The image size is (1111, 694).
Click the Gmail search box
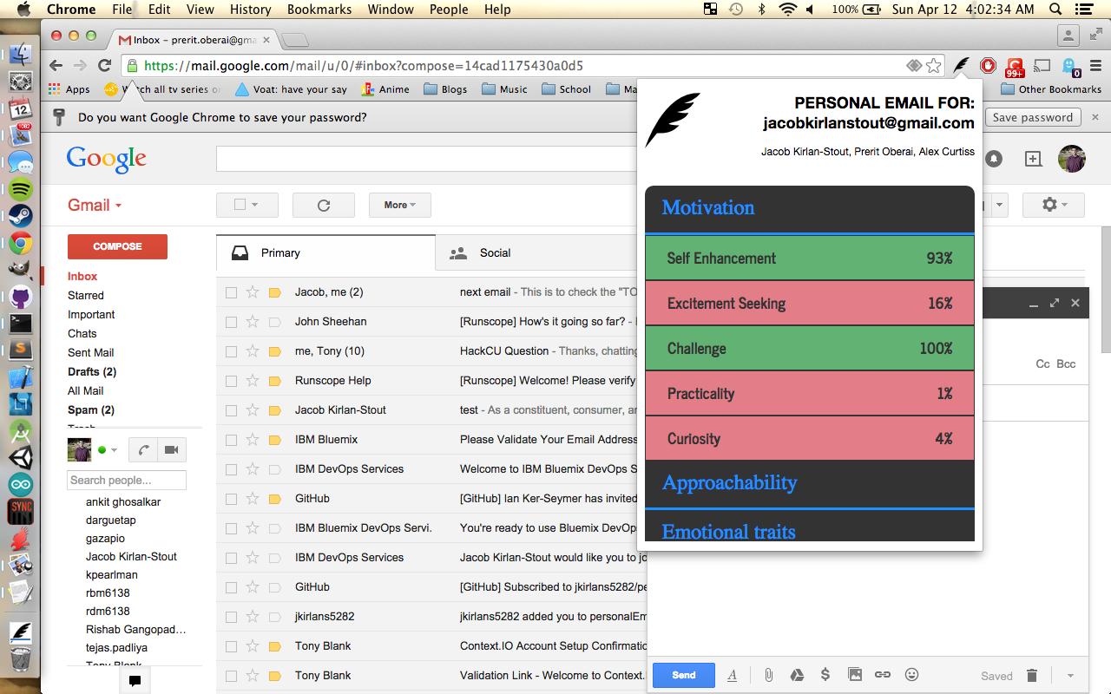[427, 159]
